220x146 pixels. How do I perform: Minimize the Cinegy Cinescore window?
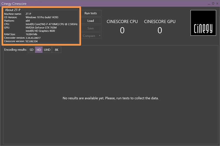[209, 4]
